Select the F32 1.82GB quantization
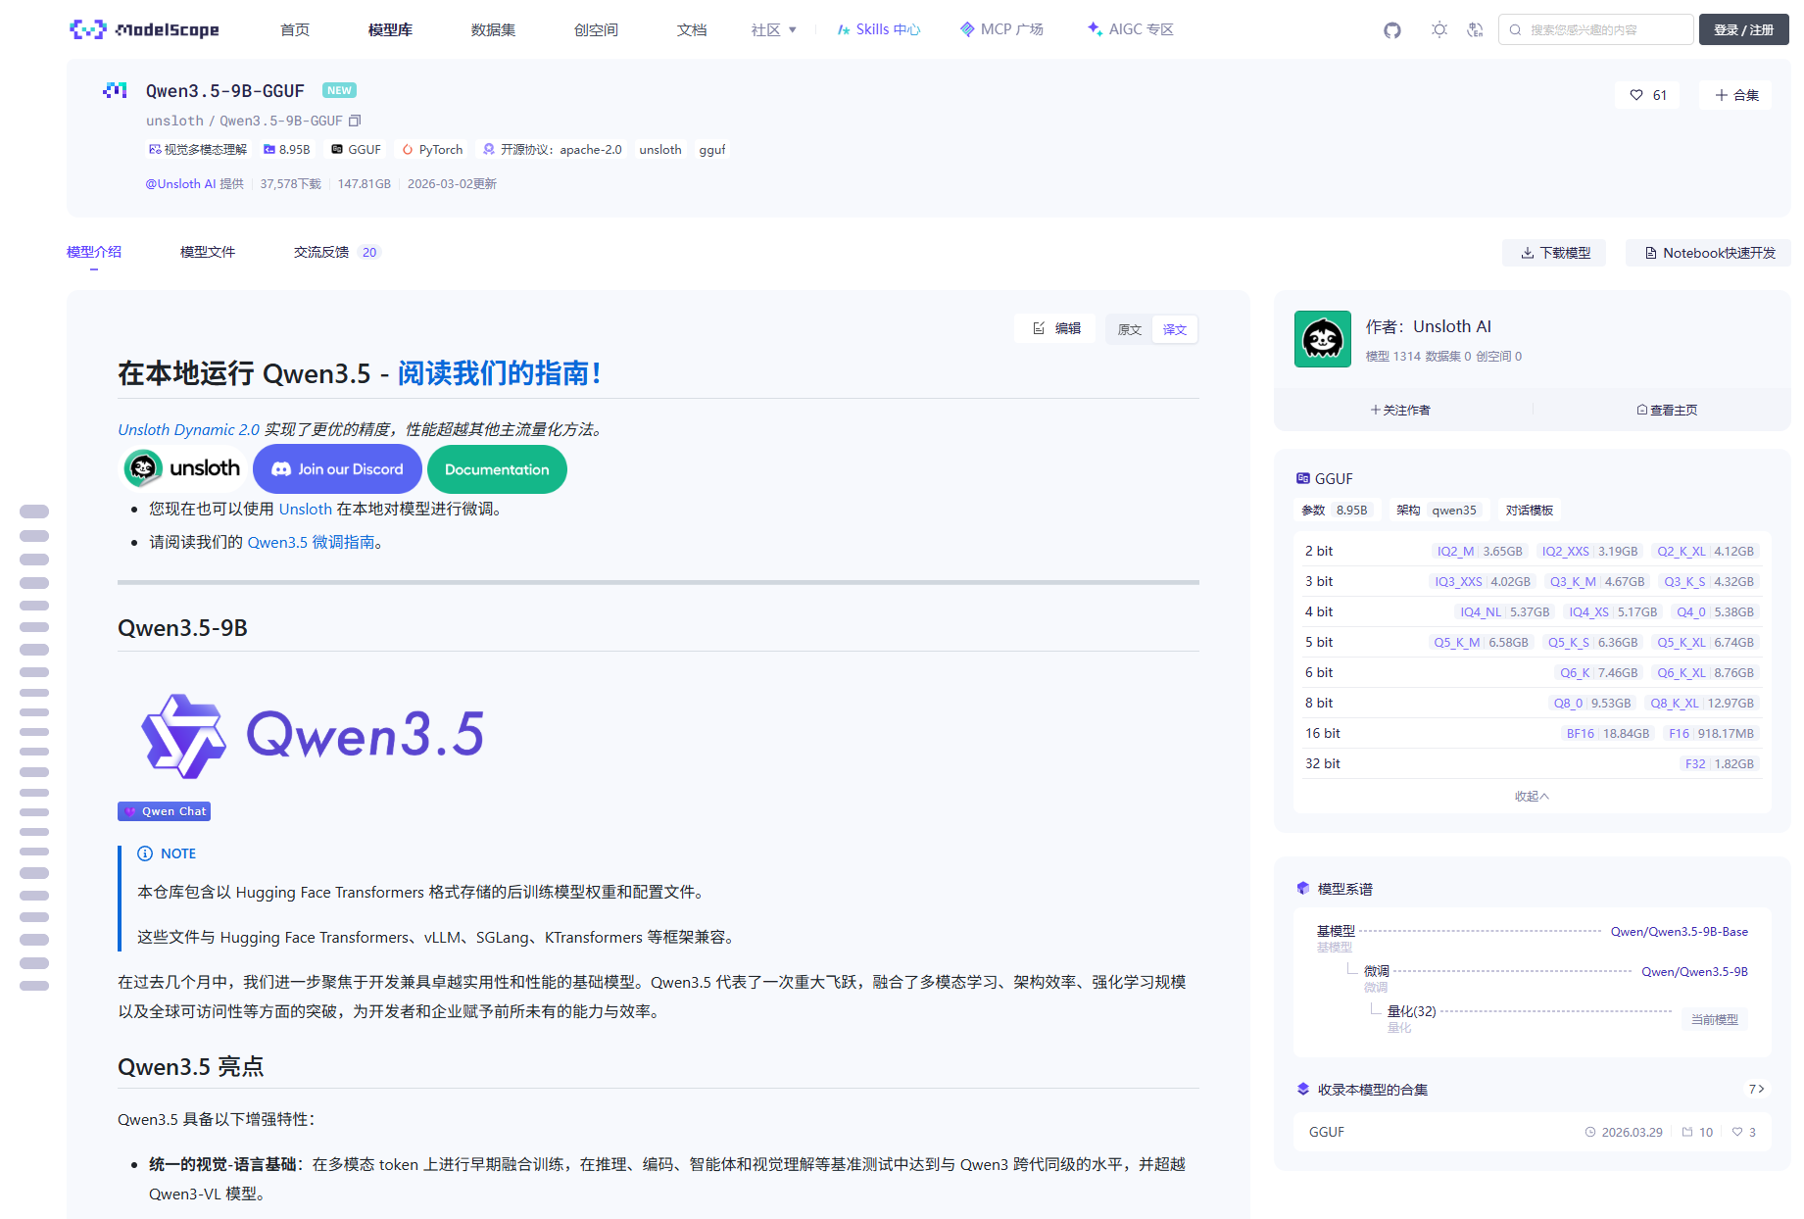 1720,763
